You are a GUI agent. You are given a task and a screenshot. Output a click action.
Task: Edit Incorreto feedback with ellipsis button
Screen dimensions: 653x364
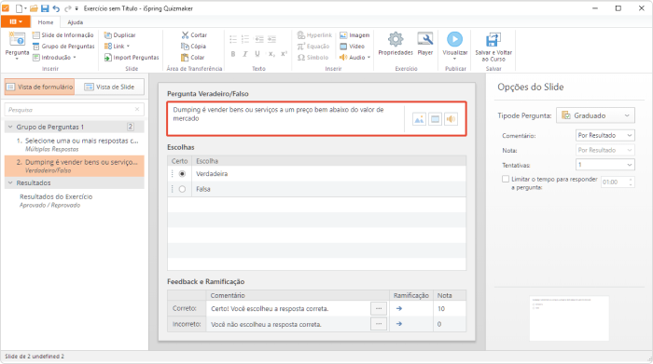point(379,324)
